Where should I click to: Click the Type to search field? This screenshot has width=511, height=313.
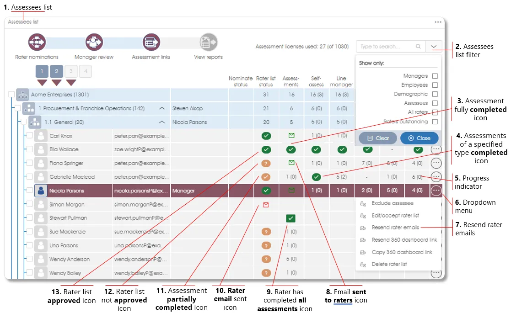click(x=387, y=47)
